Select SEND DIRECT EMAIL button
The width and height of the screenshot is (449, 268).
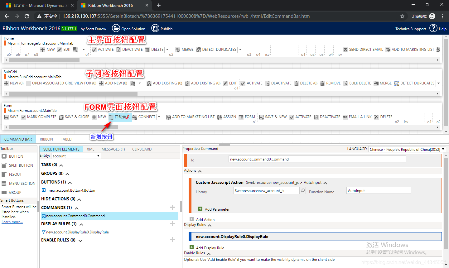click(x=363, y=50)
